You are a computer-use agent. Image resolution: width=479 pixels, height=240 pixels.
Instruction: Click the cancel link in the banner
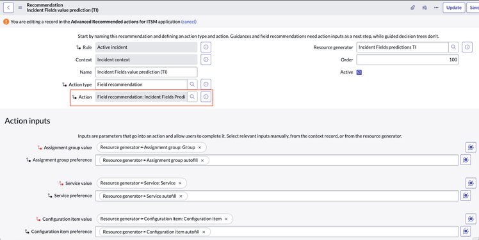pyautogui.click(x=189, y=22)
